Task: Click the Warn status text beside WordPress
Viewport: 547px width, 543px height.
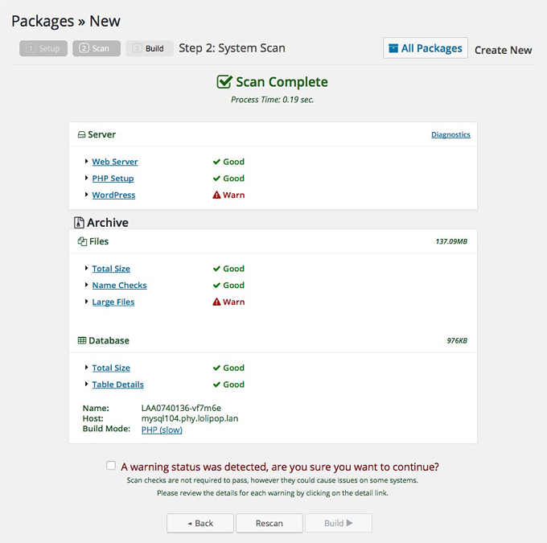Action: [234, 195]
